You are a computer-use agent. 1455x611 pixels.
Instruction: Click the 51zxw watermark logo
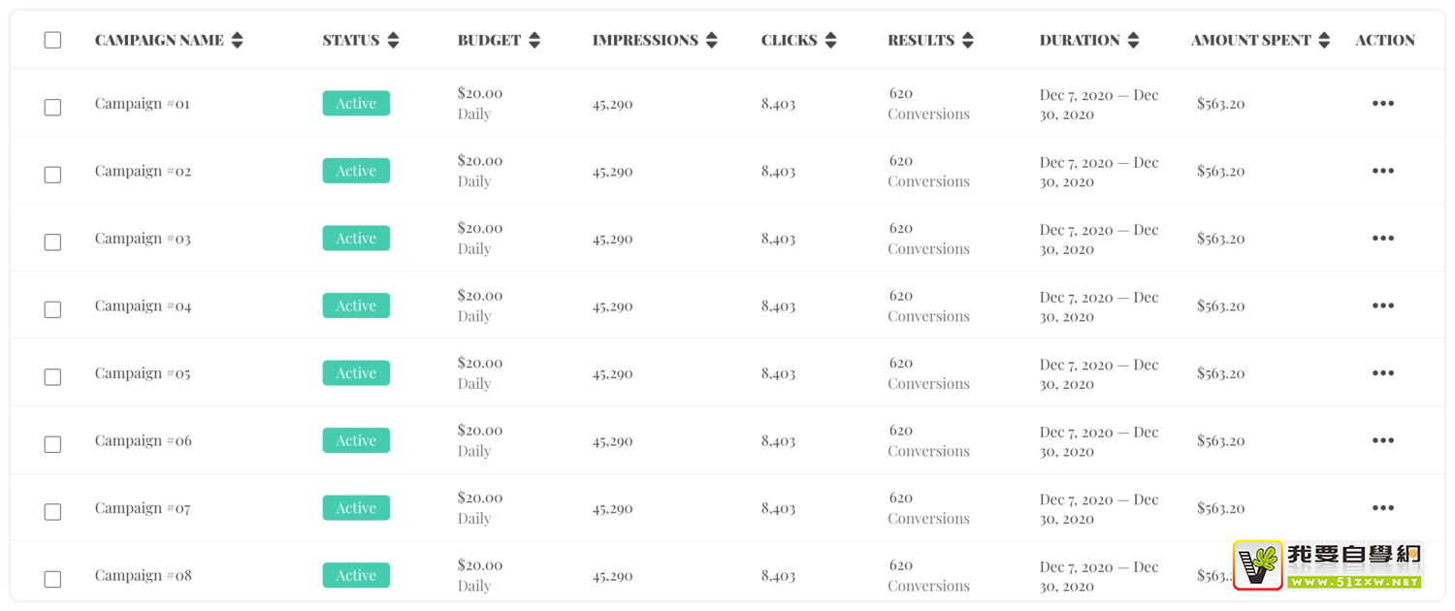point(1327,565)
